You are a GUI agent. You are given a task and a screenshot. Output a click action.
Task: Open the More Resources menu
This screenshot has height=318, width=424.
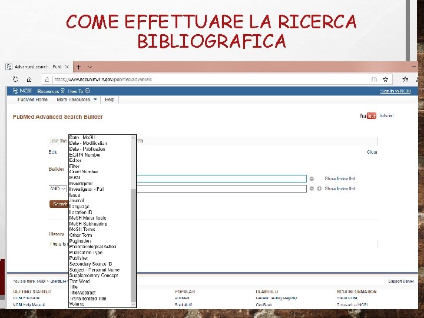coord(77,100)
